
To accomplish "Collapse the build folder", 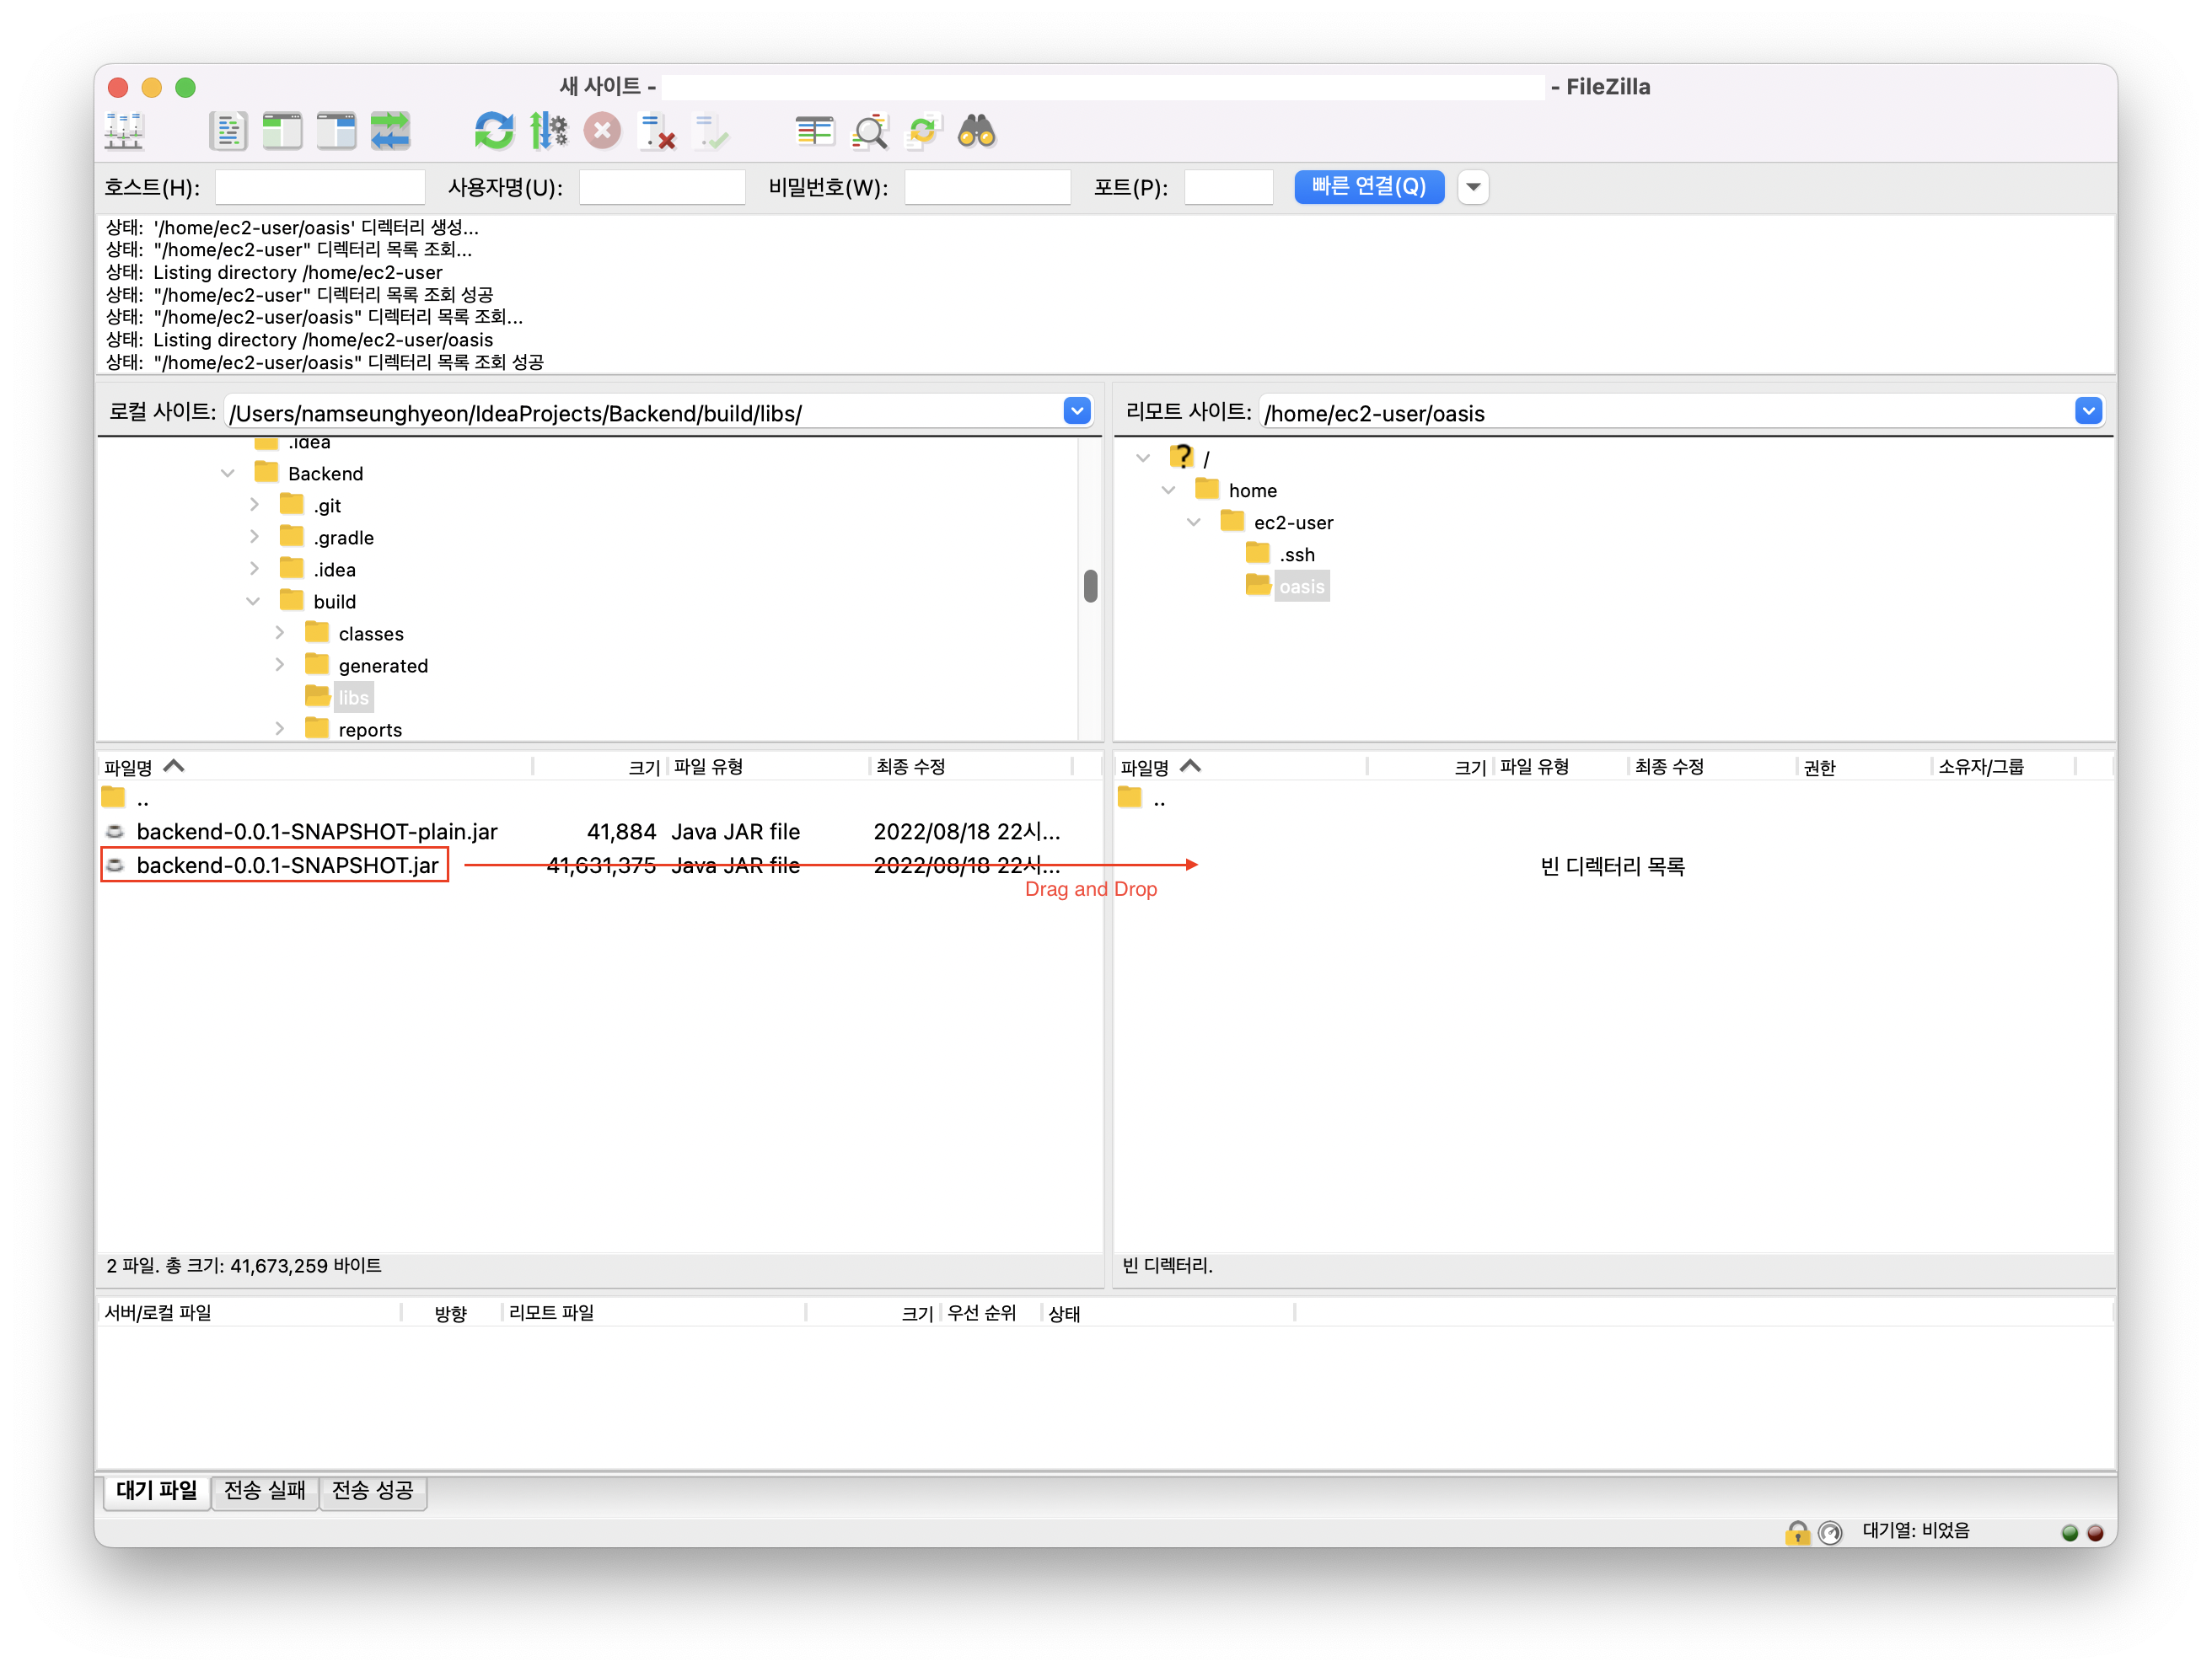I will click(x=254, y=601).
